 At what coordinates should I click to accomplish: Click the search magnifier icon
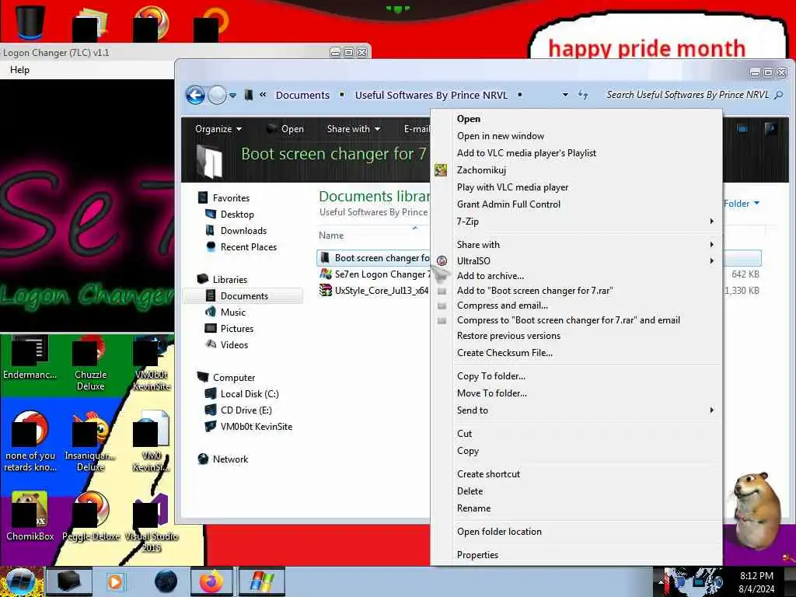pos(779,95)
